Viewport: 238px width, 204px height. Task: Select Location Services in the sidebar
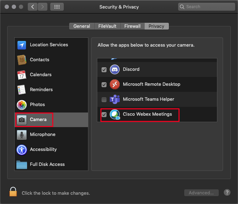pos(49,45)
